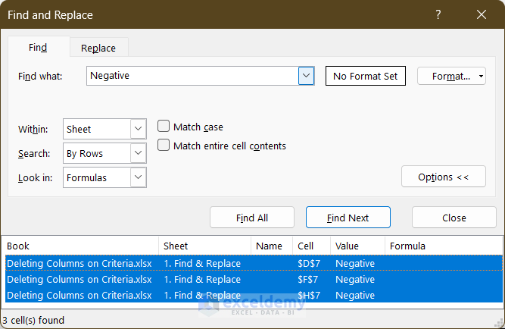
Task: Click the Help question mark icon
Action: click(x=438, y=14)
